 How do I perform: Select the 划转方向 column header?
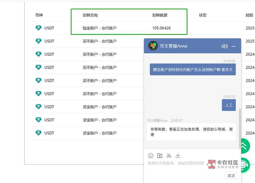coord(90,15)
